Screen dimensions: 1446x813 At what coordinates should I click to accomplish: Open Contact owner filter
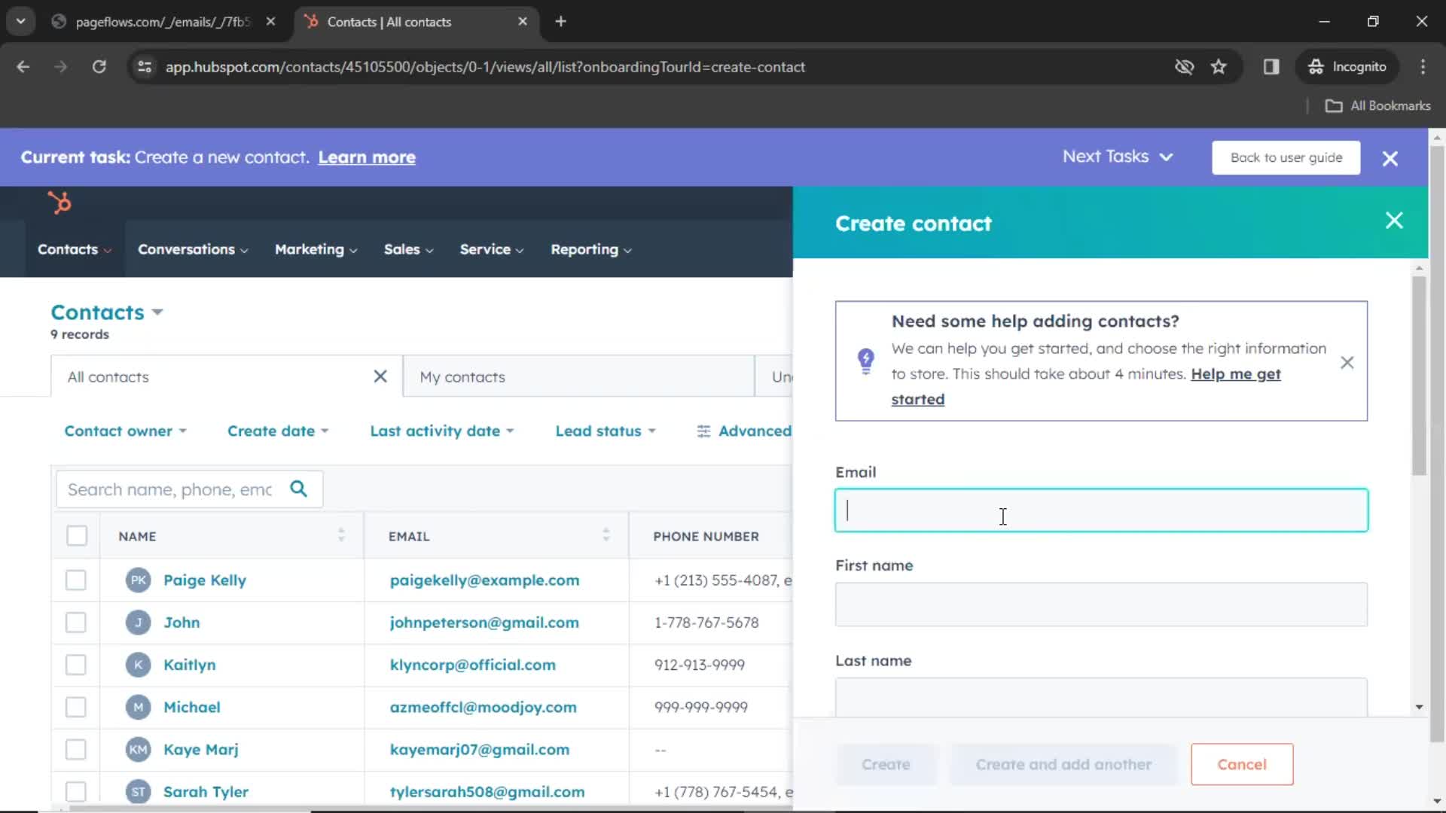click(126, 431)
